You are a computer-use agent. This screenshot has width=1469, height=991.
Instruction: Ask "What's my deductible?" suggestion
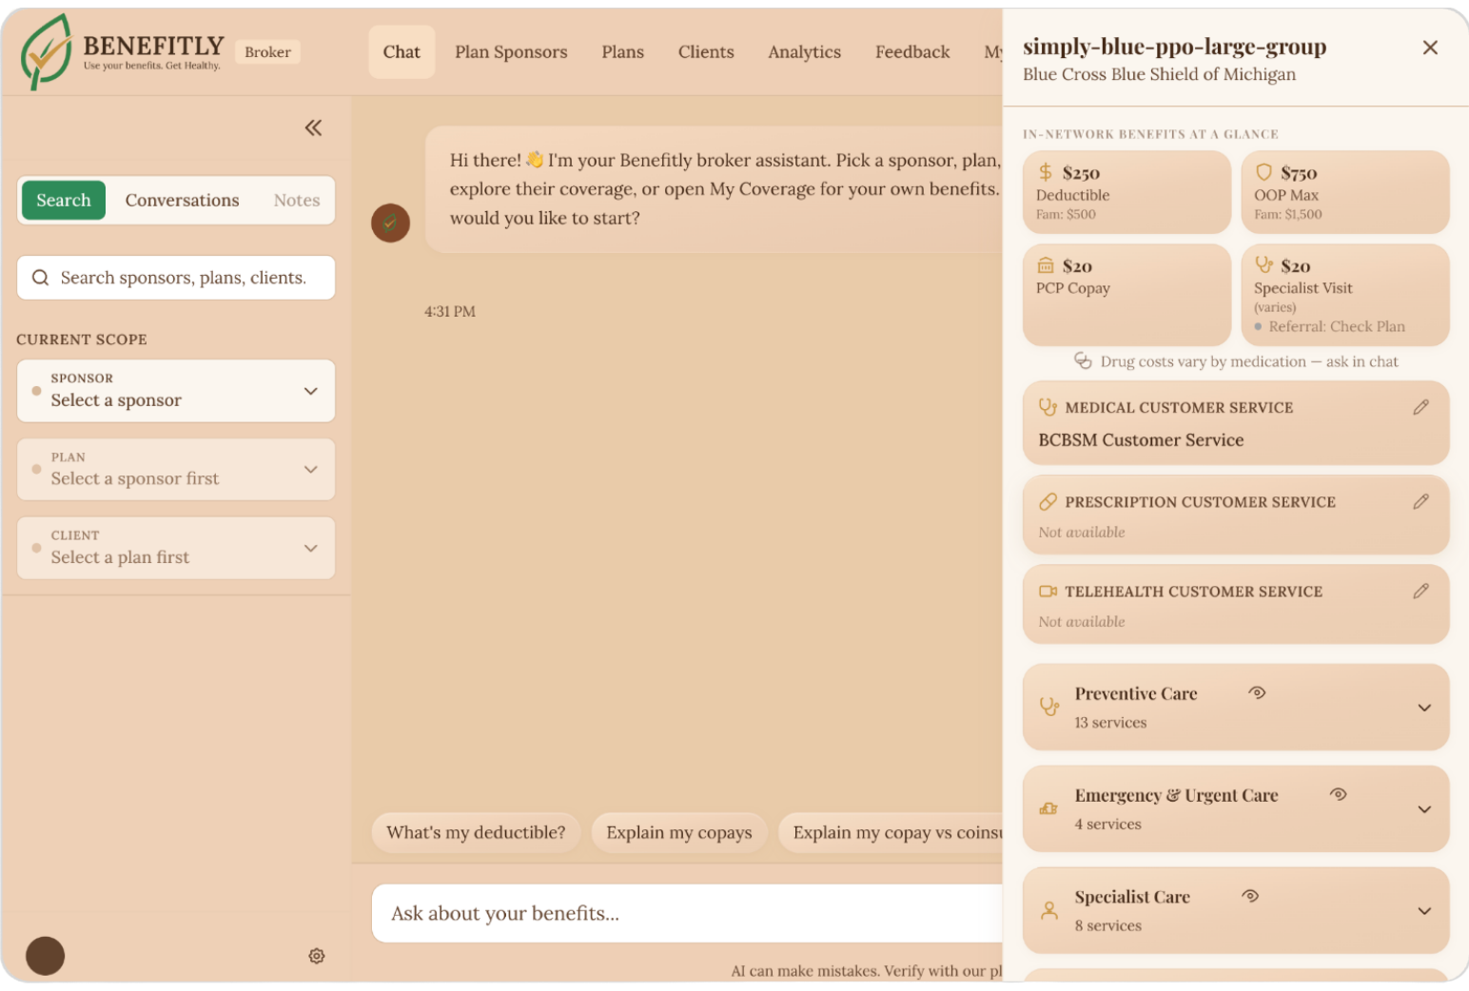(x=476, y=833)
